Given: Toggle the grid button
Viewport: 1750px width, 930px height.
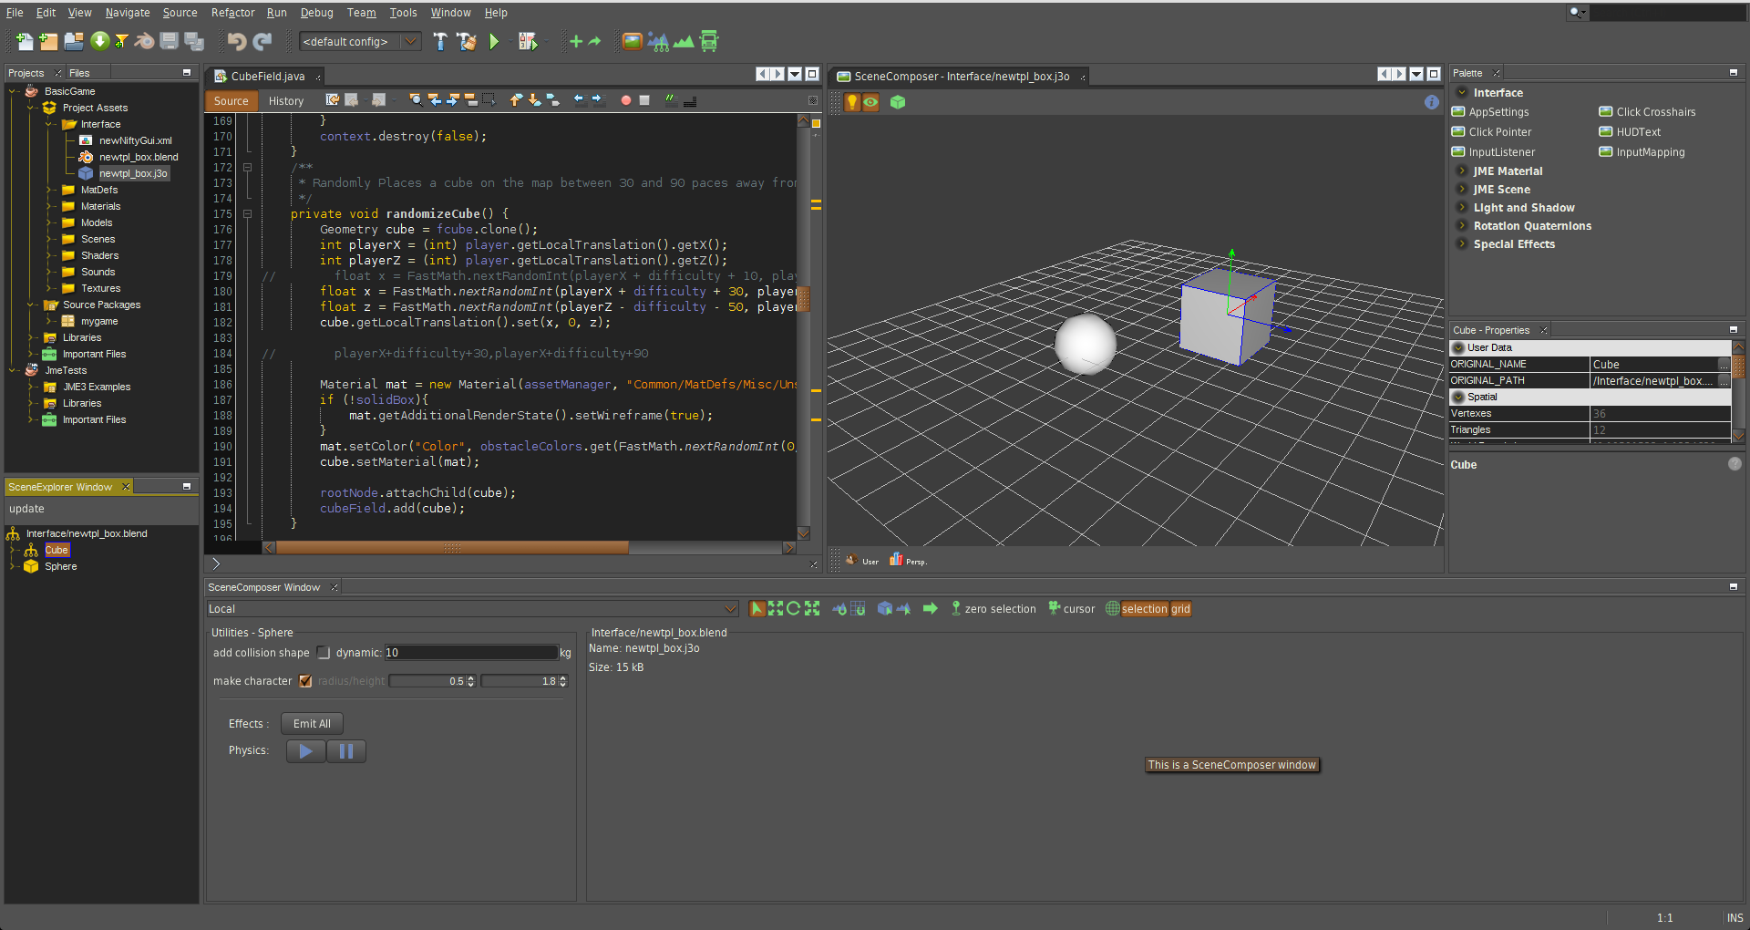Looking at the screenshot, I should tap(1180, 609).
